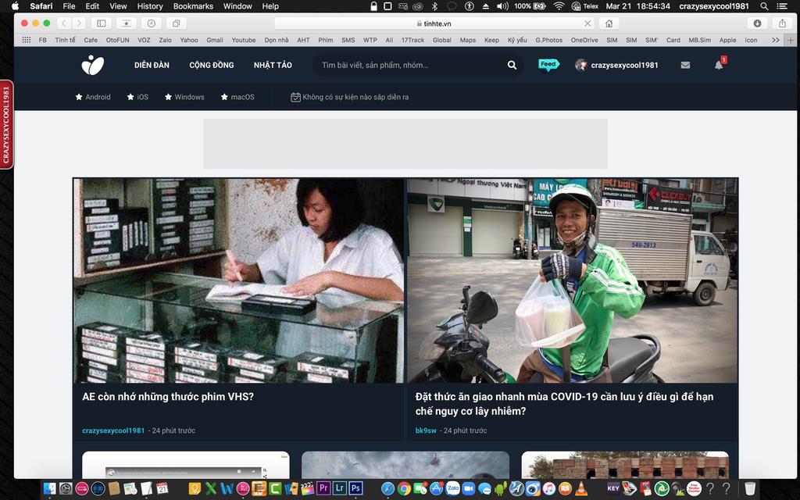Expand hidden bookmarks with double chevron

pyautogui.click(x=776, y=40)
